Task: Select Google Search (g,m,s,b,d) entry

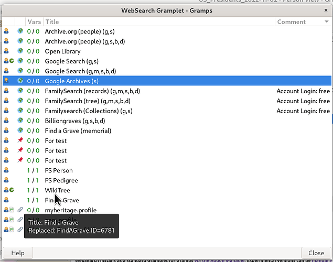Action: 167,71
